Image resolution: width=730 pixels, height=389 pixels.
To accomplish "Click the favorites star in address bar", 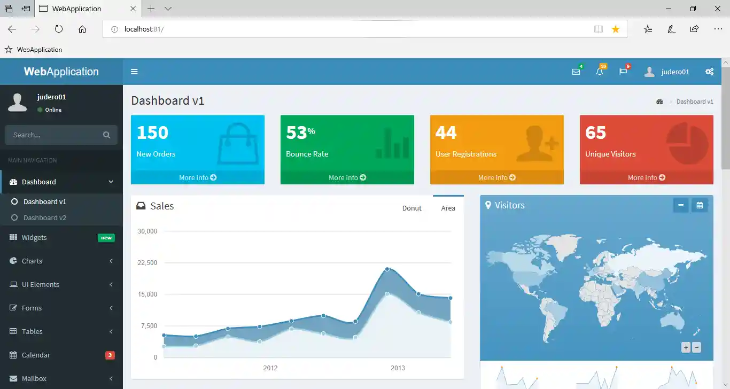I will pyautogui.click(x=616, y=29).
